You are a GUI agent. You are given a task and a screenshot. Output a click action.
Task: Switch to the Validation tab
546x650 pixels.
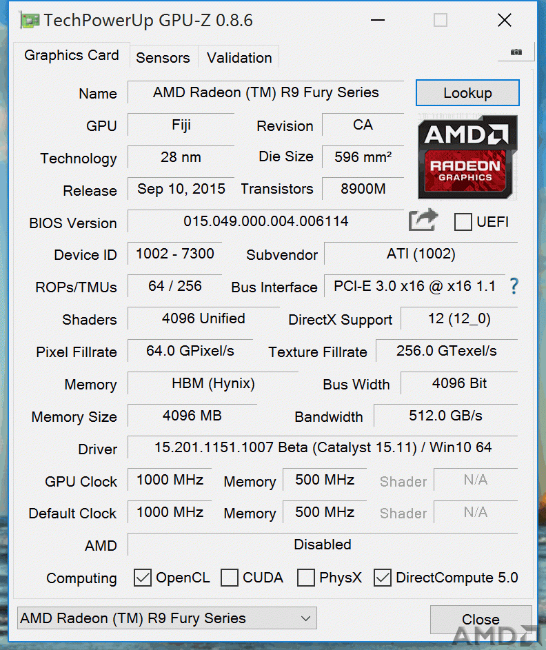click(x=239, y=58)
